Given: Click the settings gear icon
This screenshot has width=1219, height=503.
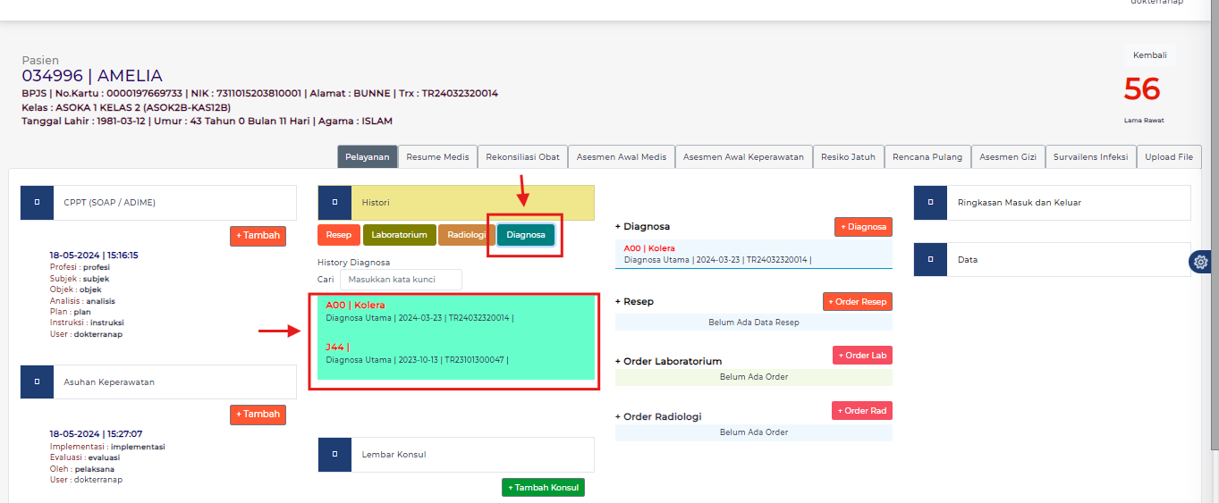Looking at the screenshot, I should click(x=1200, y=262).
